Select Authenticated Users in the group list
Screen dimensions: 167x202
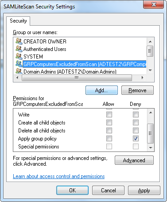(45, 49)
